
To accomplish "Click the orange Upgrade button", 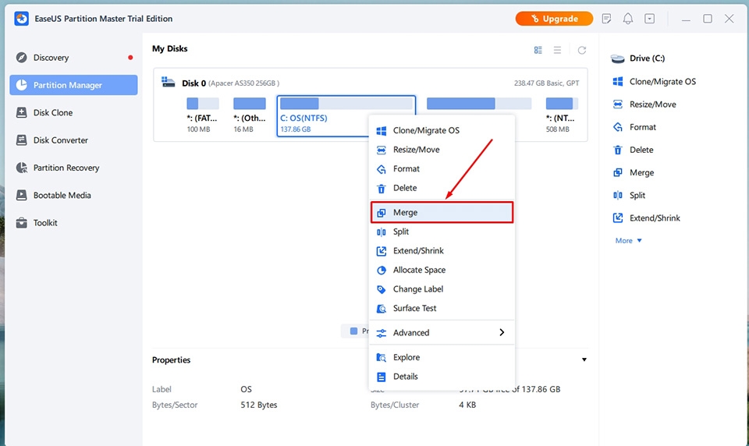I will 554,19.
